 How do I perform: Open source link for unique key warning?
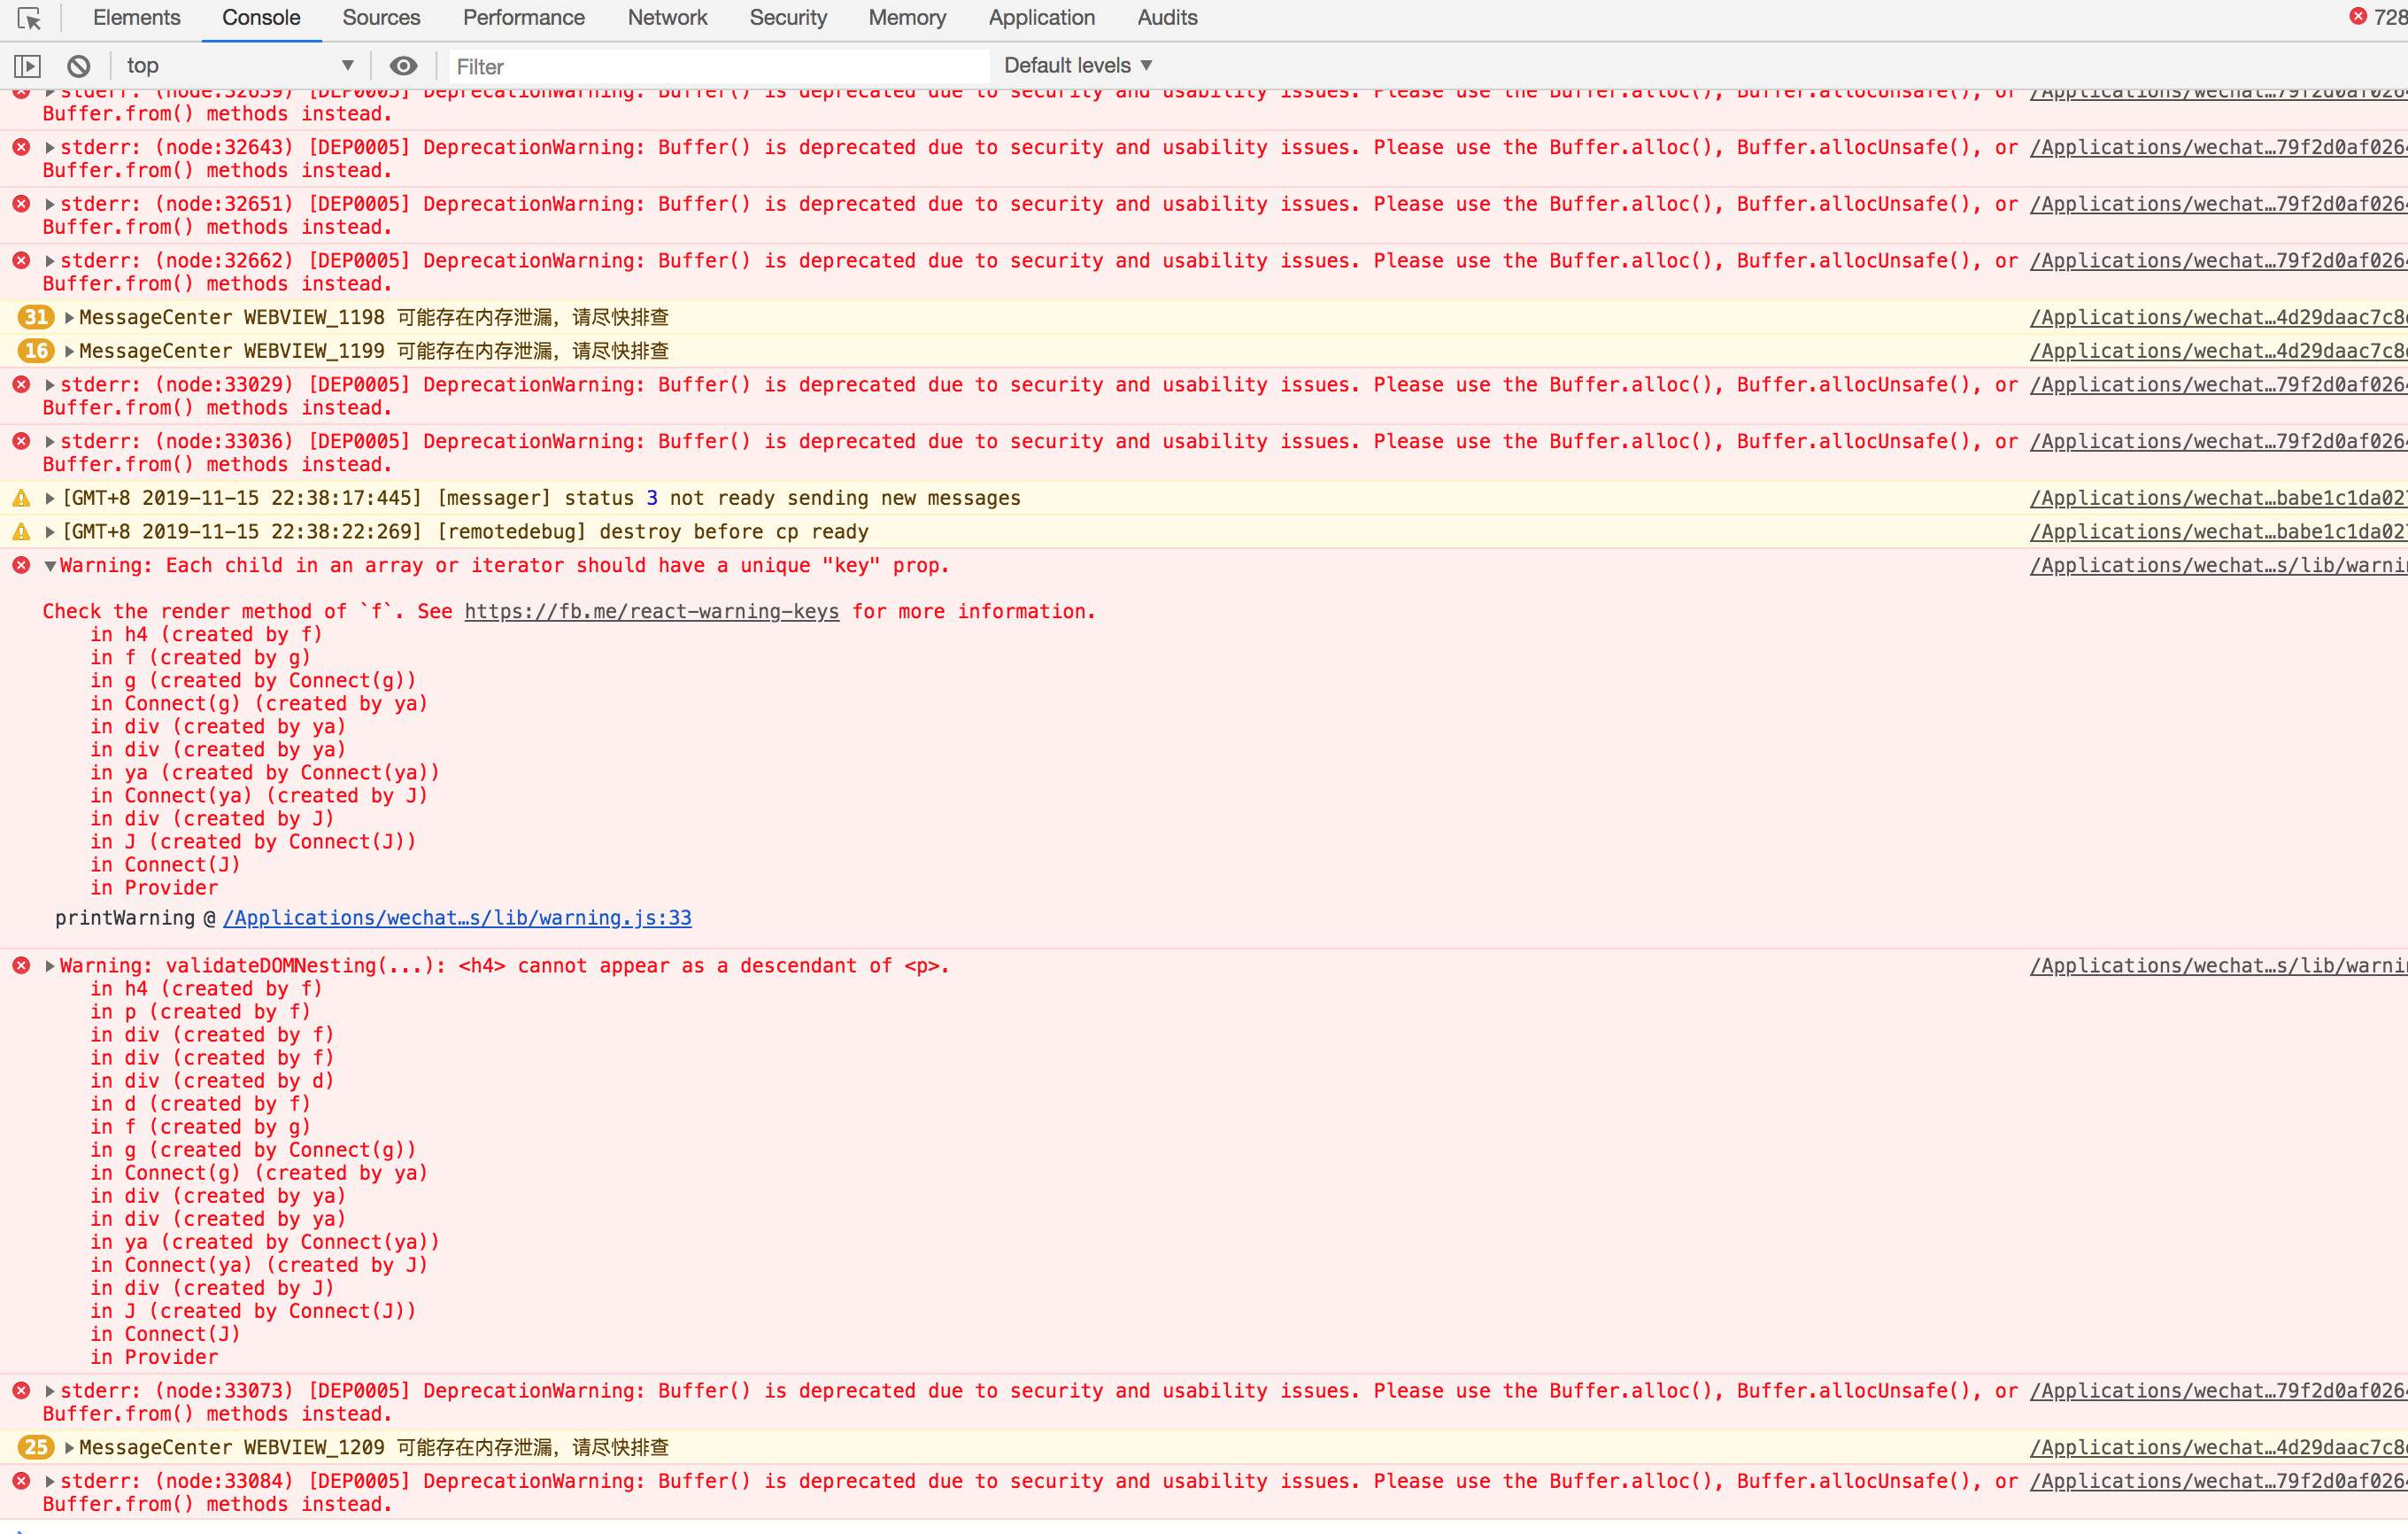2218,566
